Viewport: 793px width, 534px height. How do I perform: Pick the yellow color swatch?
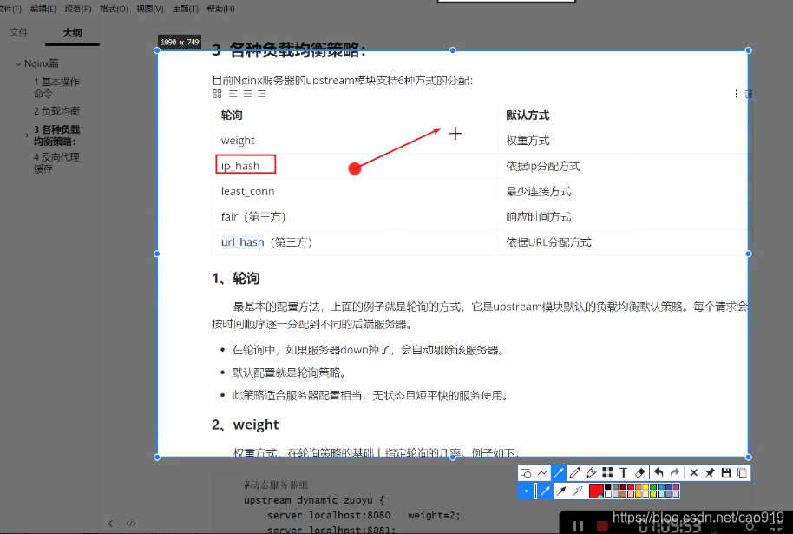[x=645, y=486]
